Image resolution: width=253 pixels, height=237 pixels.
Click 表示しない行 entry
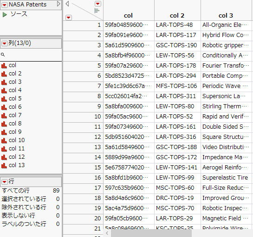point(31,216)
